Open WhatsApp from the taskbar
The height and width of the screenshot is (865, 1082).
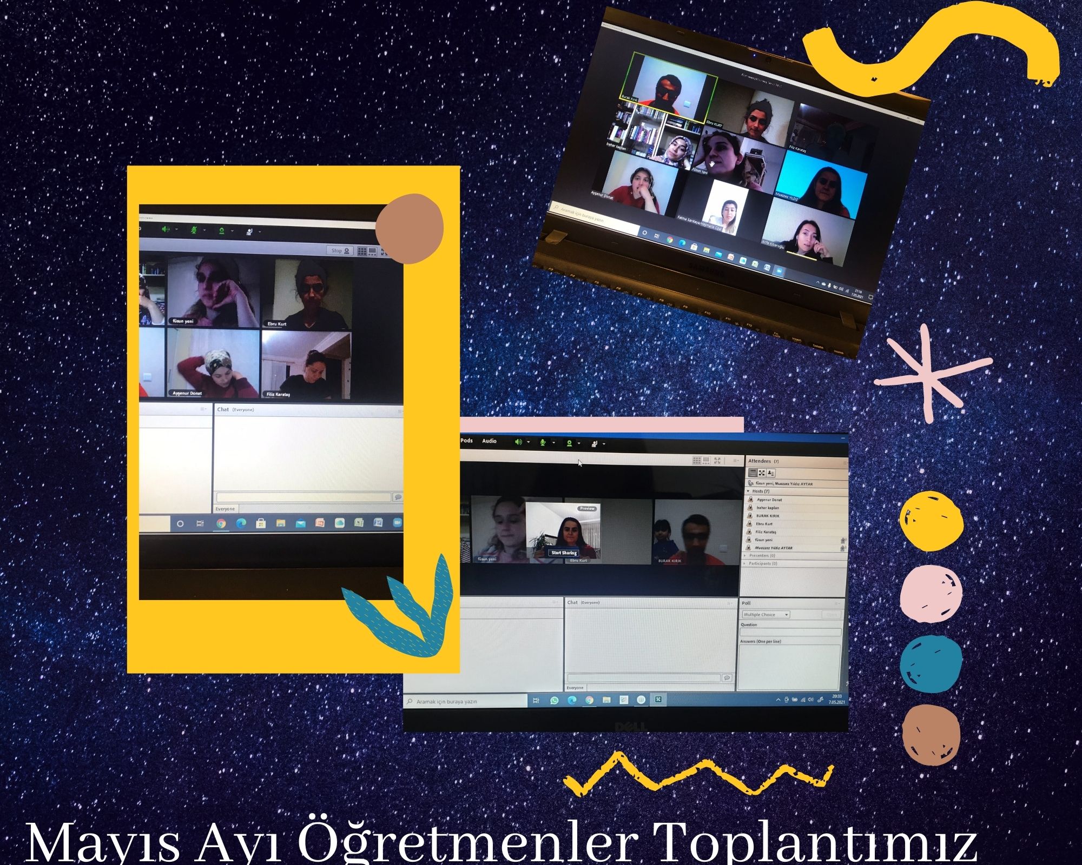click(554, 700)
